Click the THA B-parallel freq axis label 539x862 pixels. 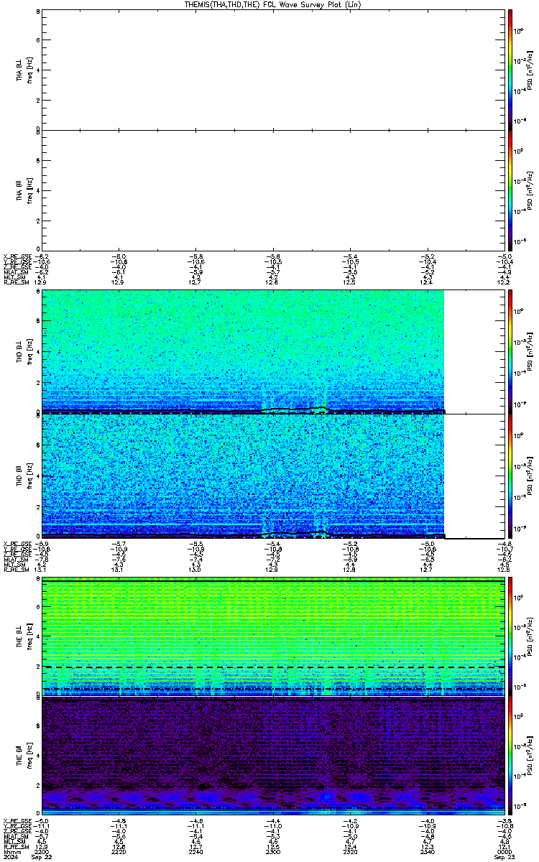29,191
